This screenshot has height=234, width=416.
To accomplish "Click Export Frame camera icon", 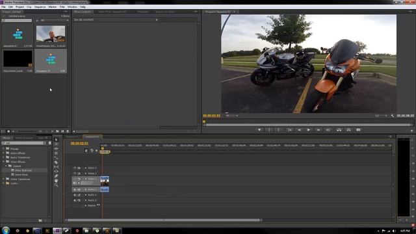I will (358, 130).
